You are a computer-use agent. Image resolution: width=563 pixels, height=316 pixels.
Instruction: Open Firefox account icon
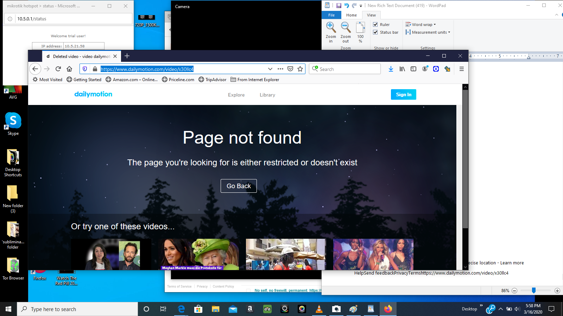pos(425,69)
